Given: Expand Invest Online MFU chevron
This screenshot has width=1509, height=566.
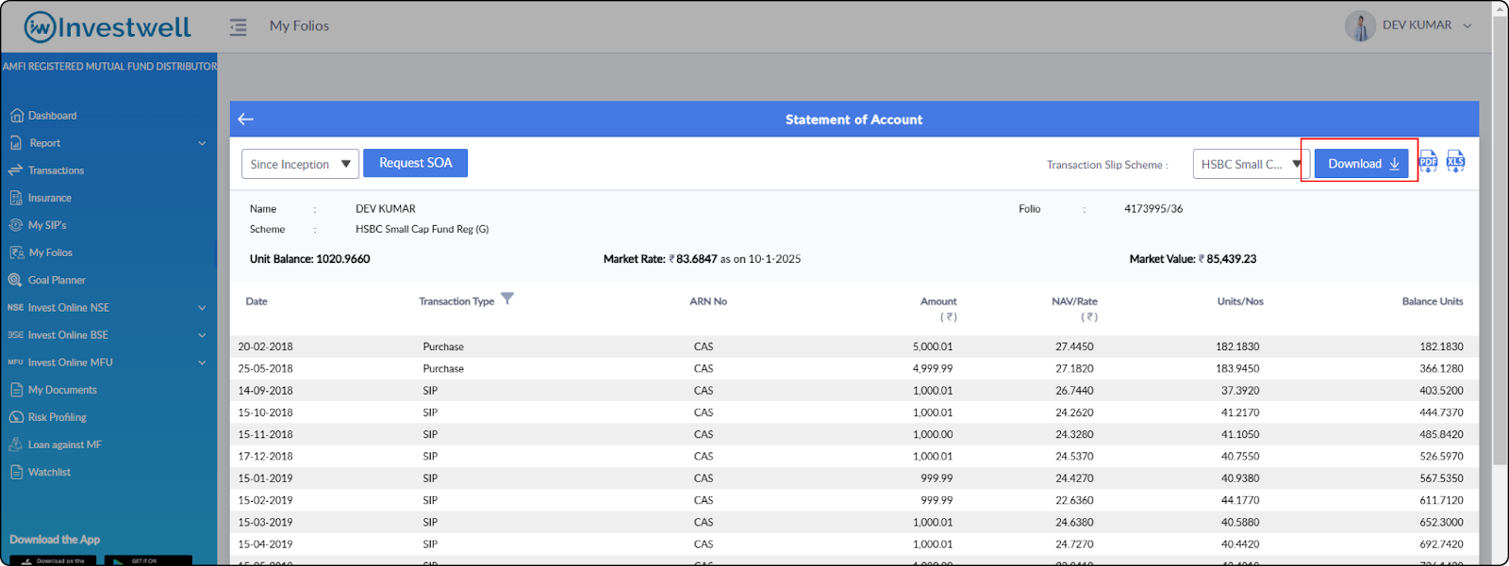Looking at the screenshot, I should click(202, 363).
